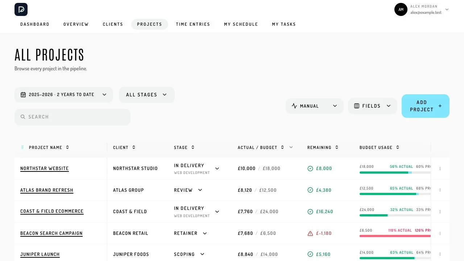
Task: Click the Add Project button
Action: tap(426, 106)
